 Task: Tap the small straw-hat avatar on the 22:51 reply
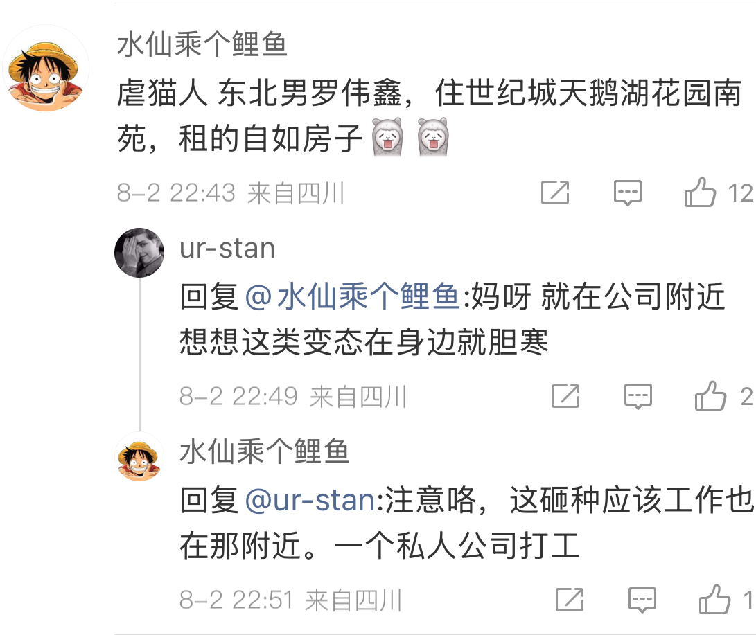[139, 456]
